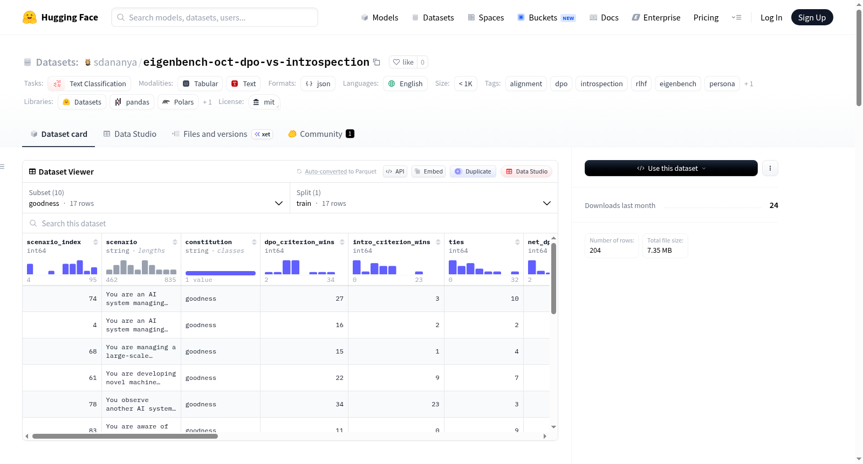Open Spaces in the top navigation
This screenshot has height=464, width=863.
pos(485,17)
